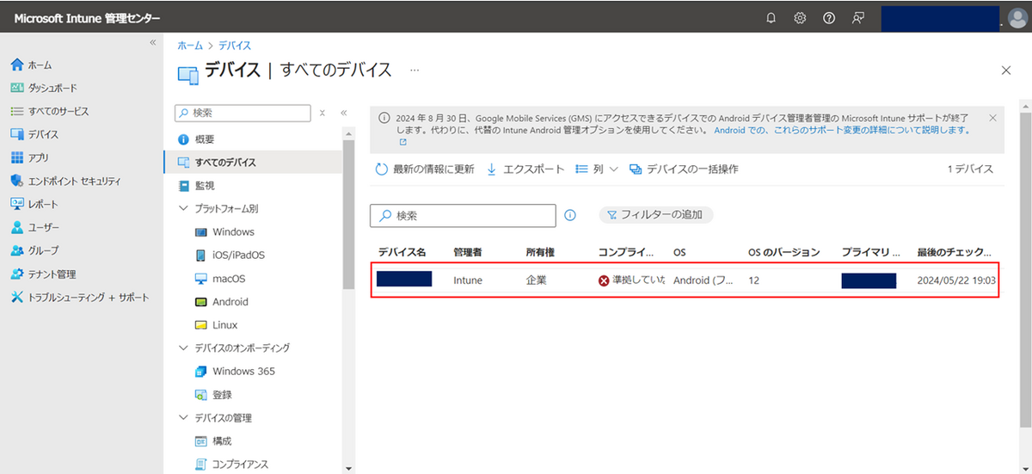Click the info icon beside search
The image size is (1032, 474).
pos(570,215)
